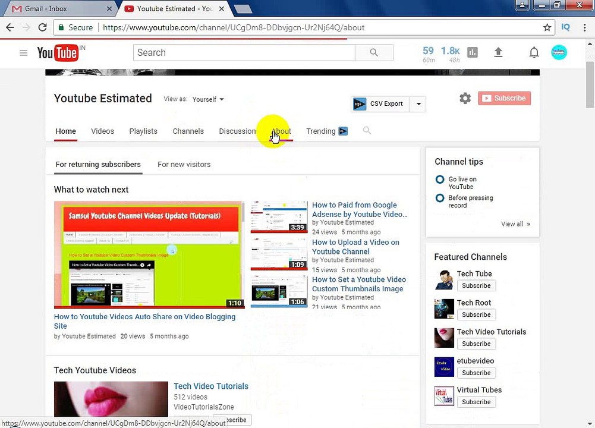Switch to Gmail Inbox browser tab

59,8
